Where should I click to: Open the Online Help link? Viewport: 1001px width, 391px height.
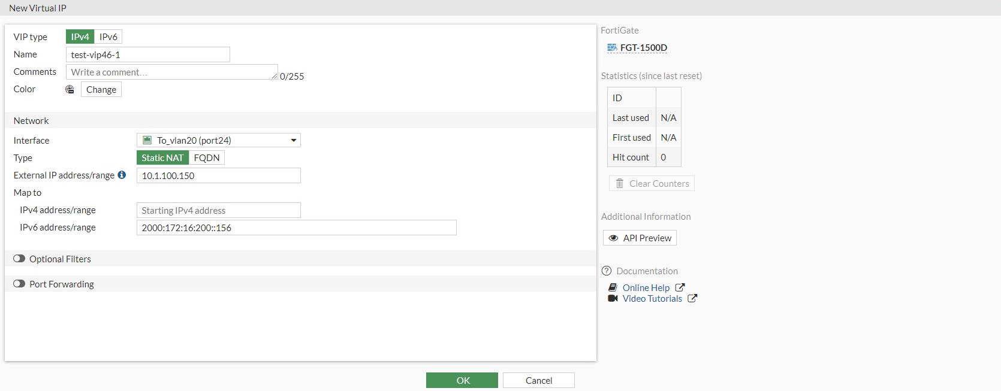click(646, 288)
